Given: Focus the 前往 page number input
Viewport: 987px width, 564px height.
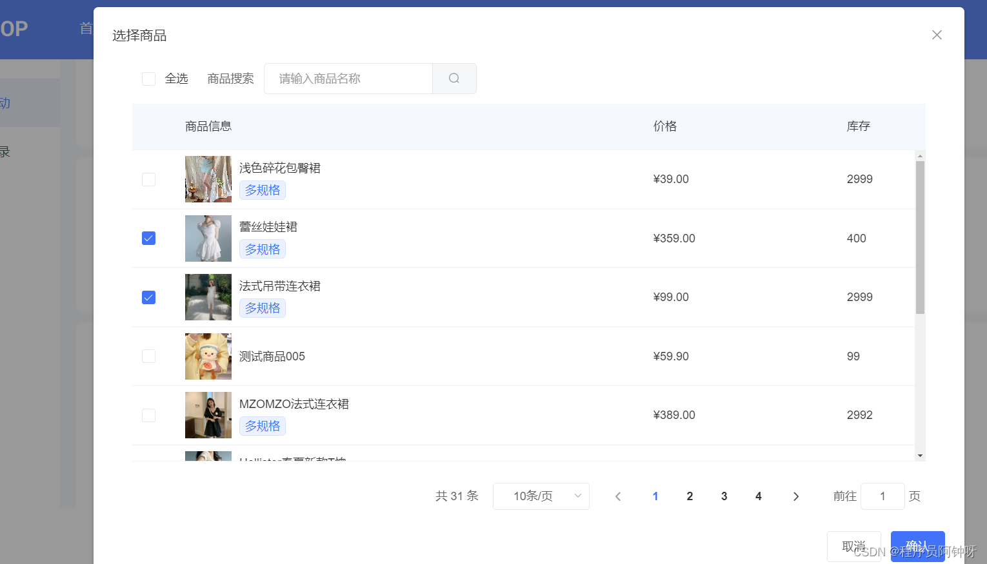Looking at the screenshot, I should pyautogui.click(x=882, y=496).
